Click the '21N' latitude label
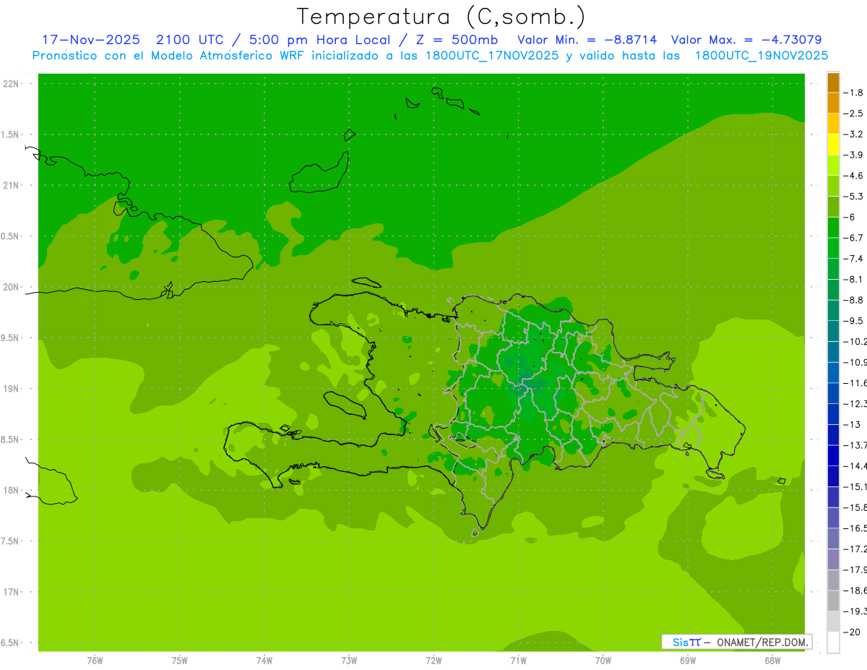The image size is (867, 670). (x=11, y=185)
